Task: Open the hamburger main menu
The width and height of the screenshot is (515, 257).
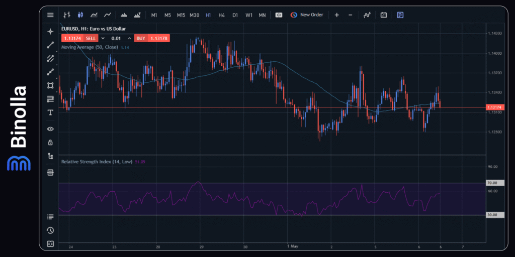Action: [50, 15]
